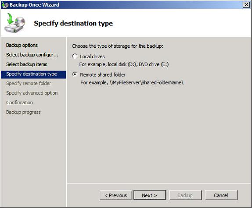Close the Backup Once Wizard window
The image size is (252, 208).
coord(246,5)
